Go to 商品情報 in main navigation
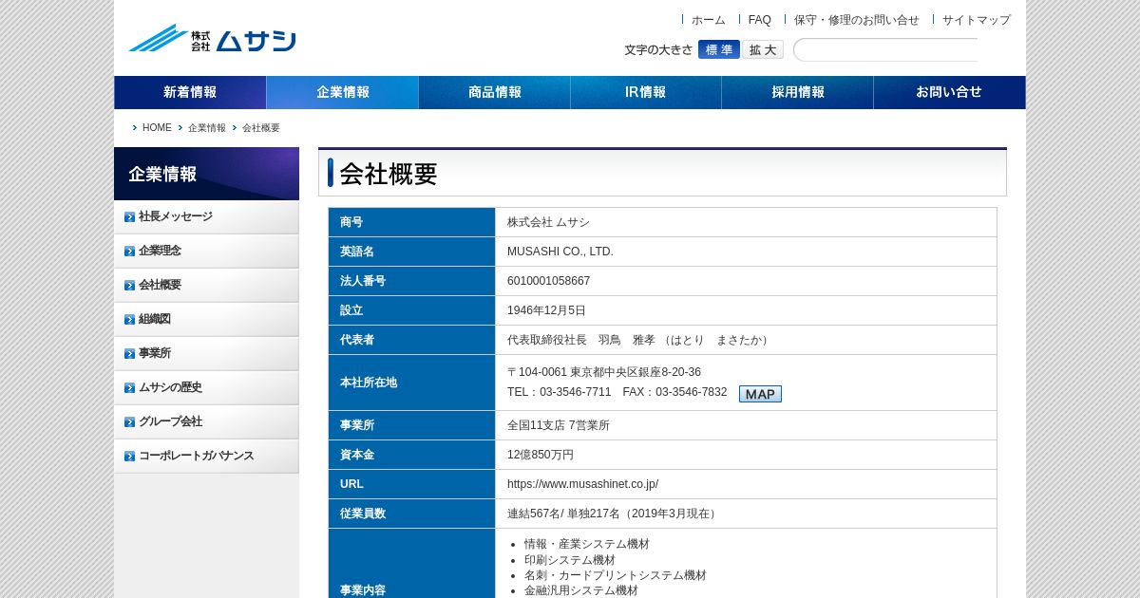 494,92
